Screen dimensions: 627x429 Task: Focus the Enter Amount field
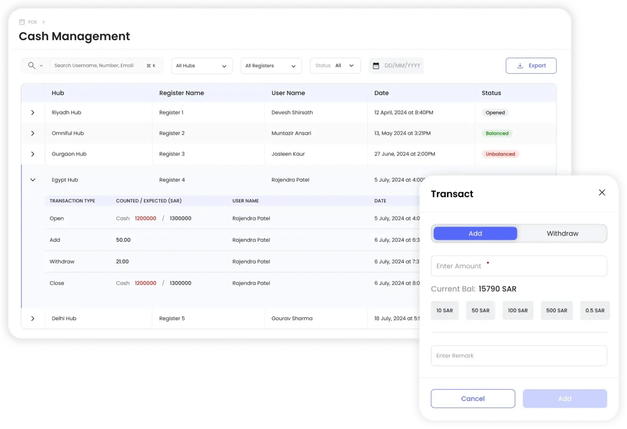tap(519, 266)
